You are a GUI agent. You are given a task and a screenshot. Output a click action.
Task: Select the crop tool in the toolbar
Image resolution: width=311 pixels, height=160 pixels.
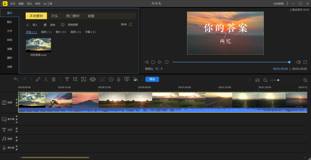75,79
